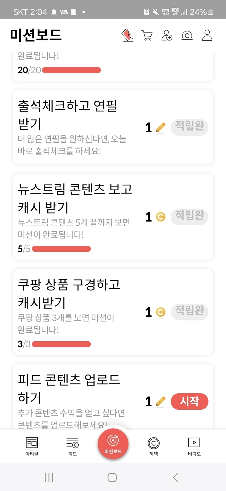The width and height of the screenshot is (226, 491).
Task: Tap 적립완 button on 쿠팡 mission
Action: click(x=190, y=312)
